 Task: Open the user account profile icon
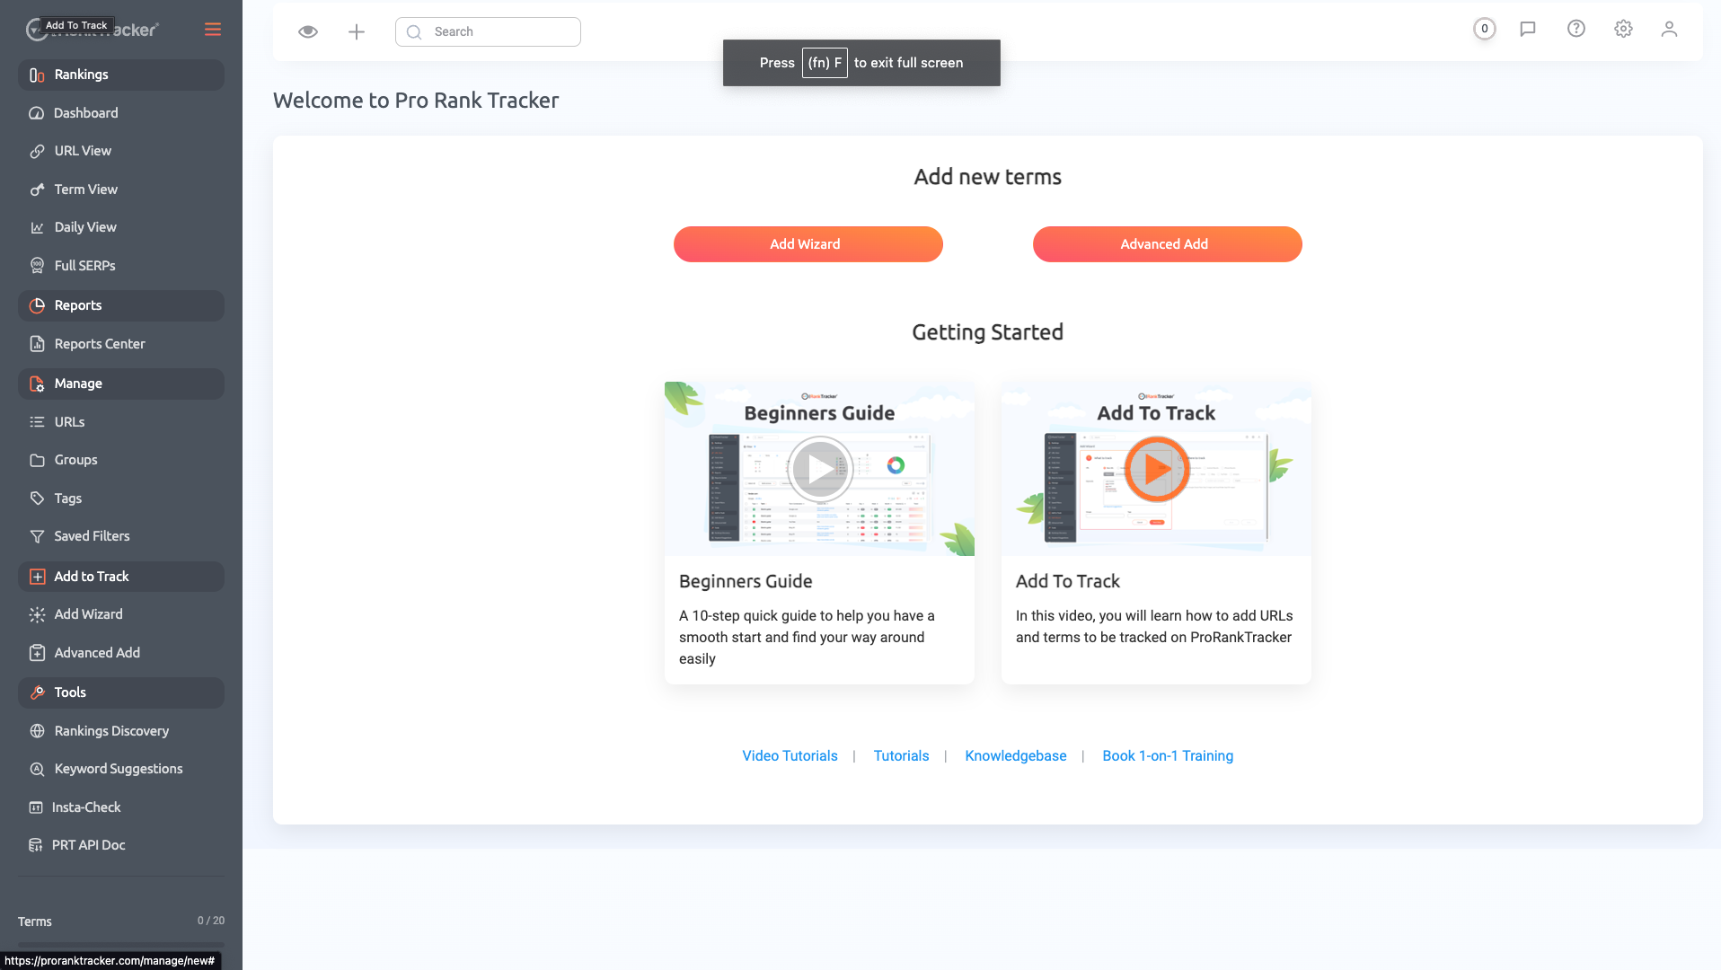point(1669,29)
